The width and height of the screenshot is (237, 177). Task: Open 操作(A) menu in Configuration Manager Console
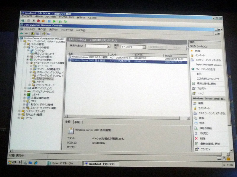42,29
